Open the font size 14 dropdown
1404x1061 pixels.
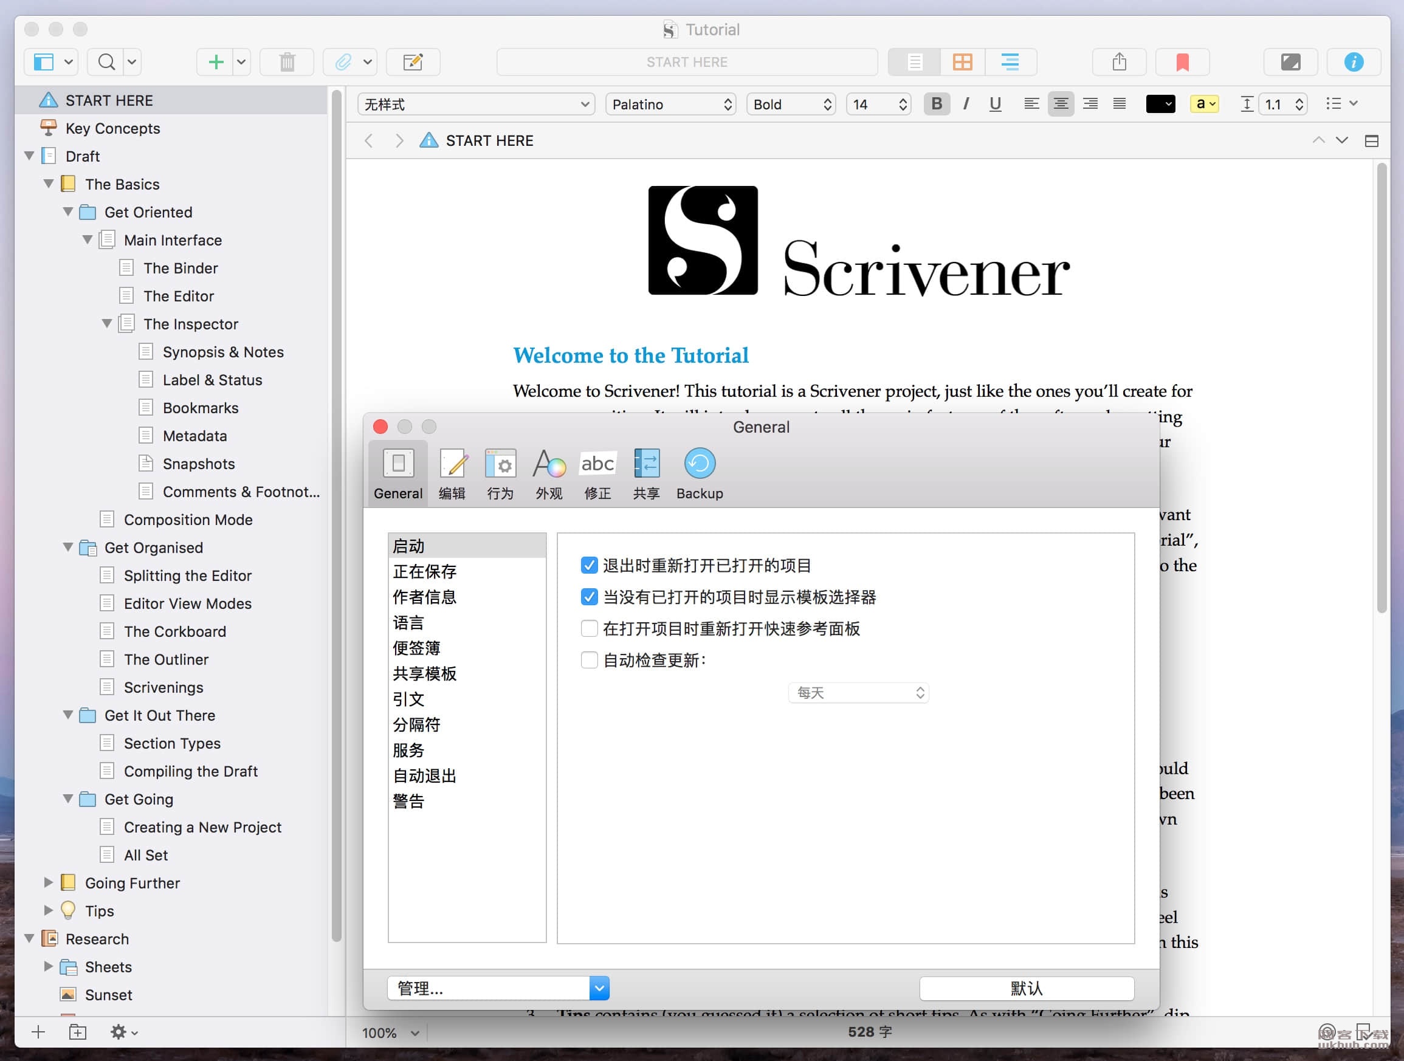[x=879, y=104]
